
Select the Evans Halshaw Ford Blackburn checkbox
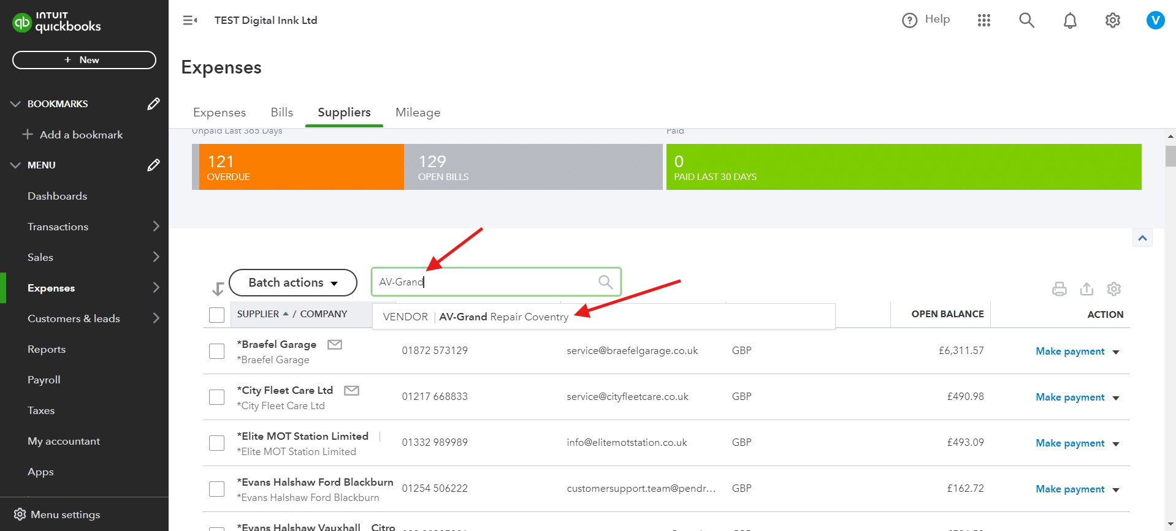click(216, 489)
